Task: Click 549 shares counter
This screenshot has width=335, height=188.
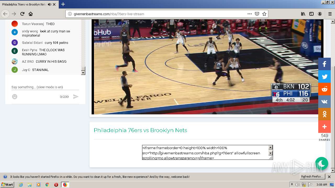Action: click(x=325, y=137)
